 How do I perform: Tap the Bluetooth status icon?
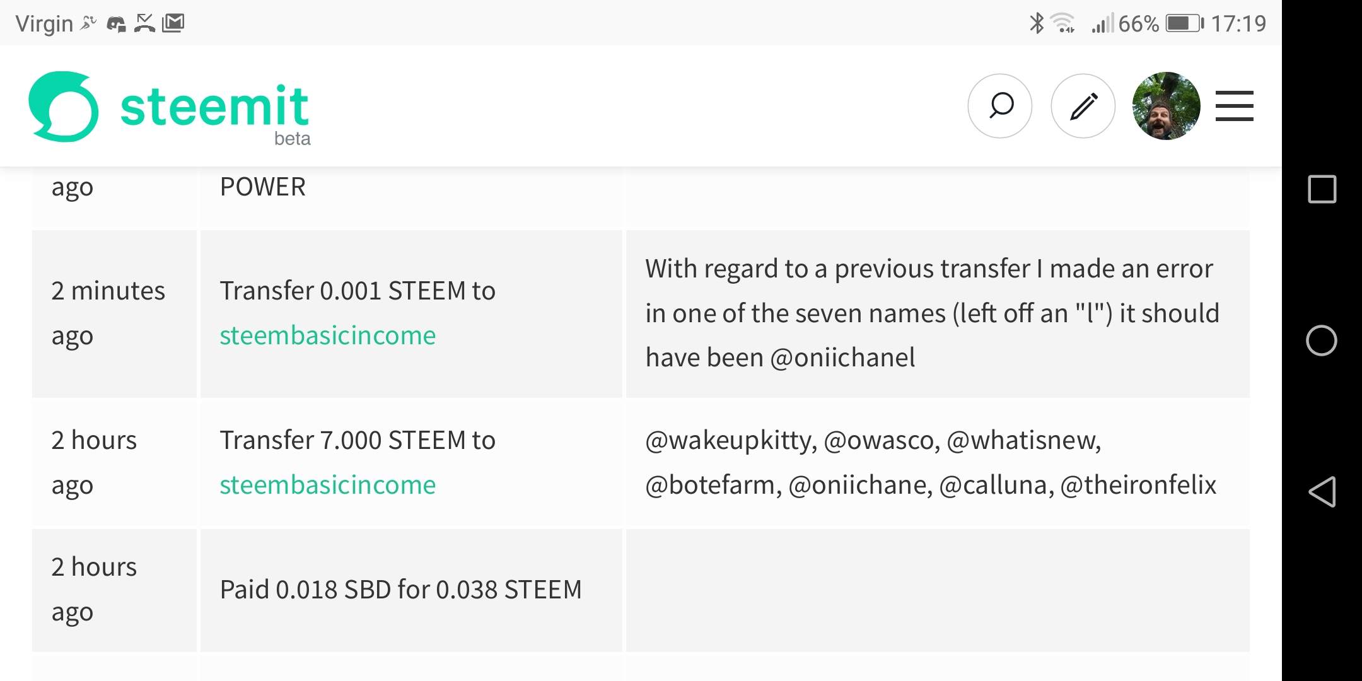click(x=1036, y=23)
